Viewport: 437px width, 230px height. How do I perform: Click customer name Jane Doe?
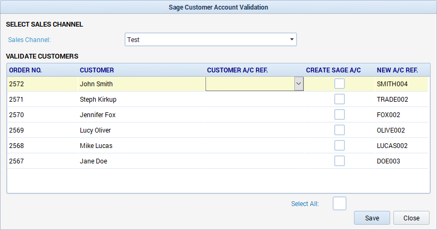click(93, 161)
